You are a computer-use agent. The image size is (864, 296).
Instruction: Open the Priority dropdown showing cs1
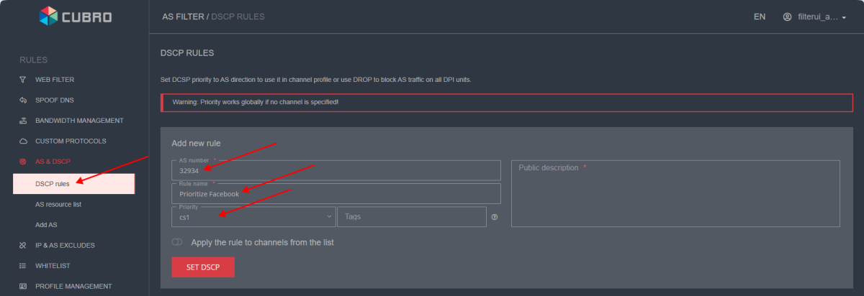[x=253, y=217]
